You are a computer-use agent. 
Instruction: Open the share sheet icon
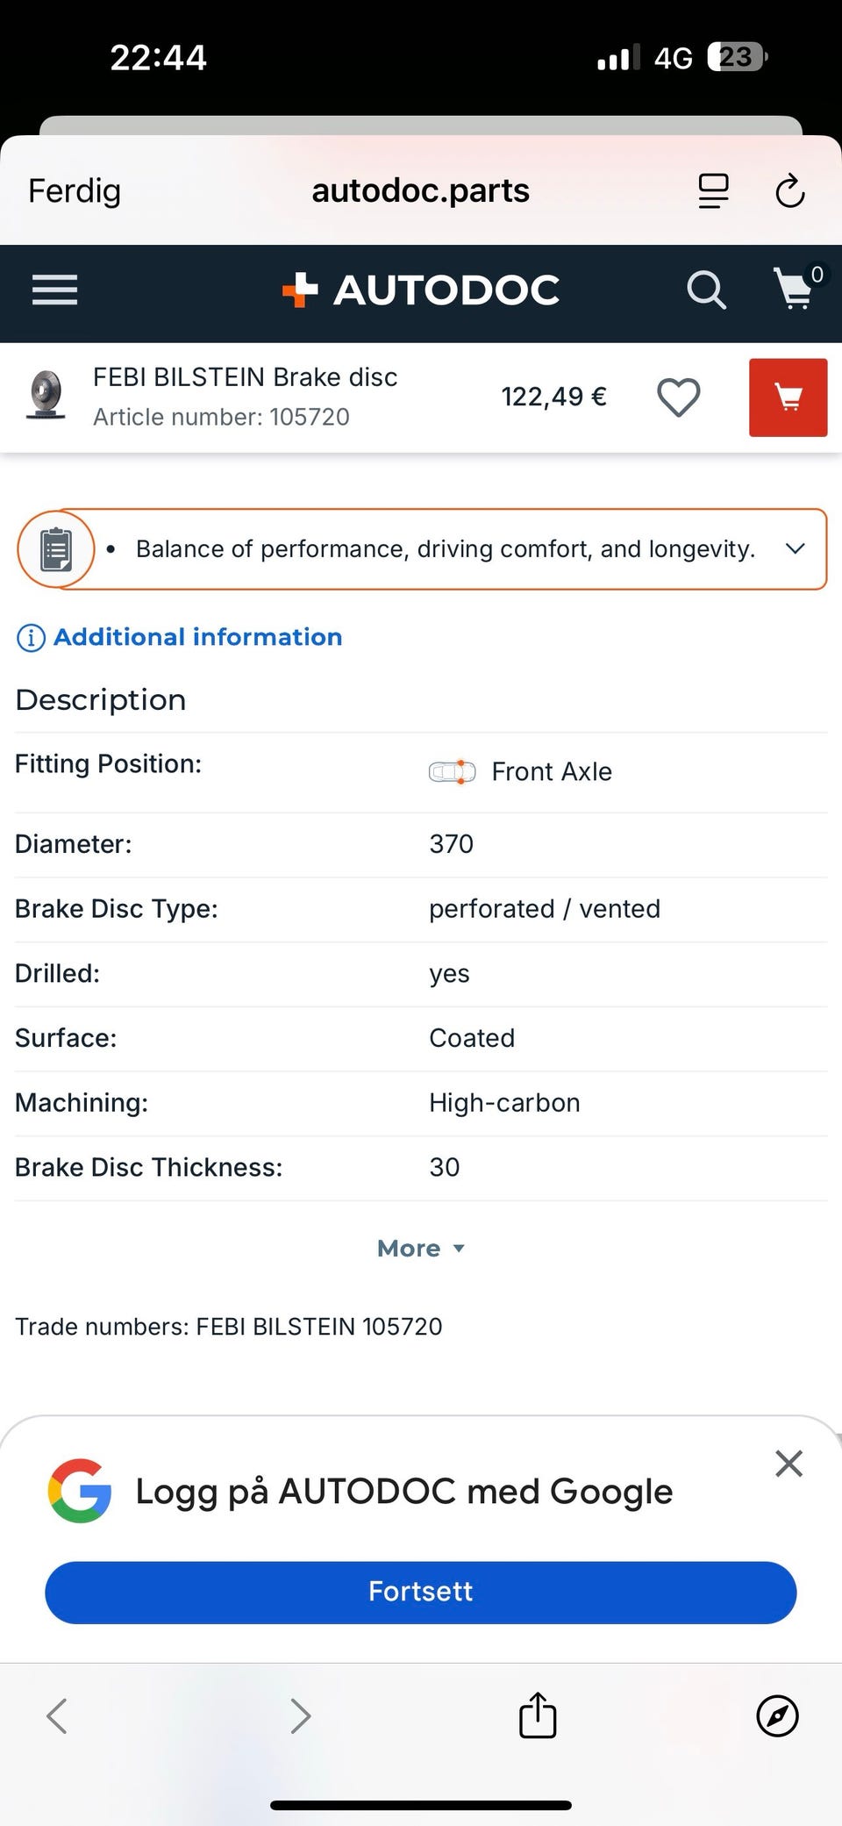point(538,1715)
